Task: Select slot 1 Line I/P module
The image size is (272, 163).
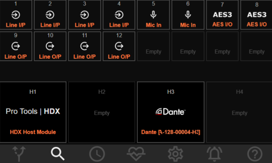Action: pos(16,15)
